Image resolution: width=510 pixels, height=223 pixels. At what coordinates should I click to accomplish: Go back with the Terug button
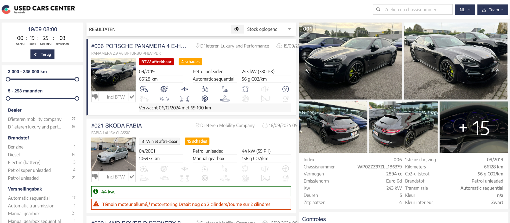pyautogui.click(x=42, y=54)
